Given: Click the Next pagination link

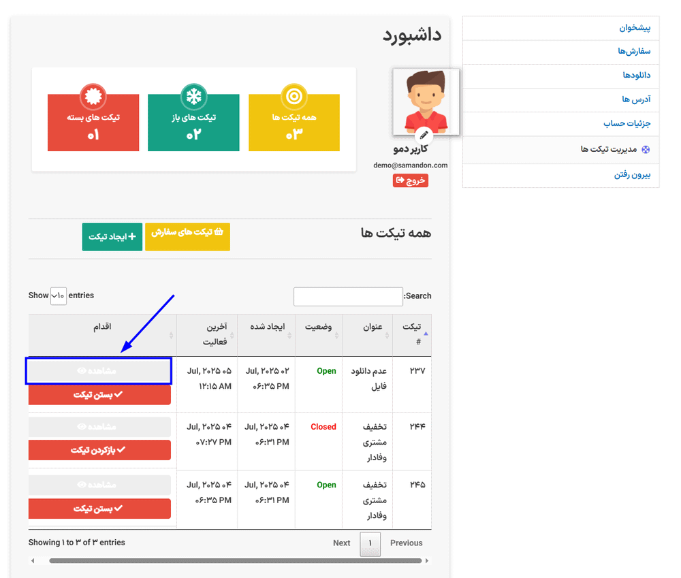Looking at the screenshot, I should [x=341, y=543].
